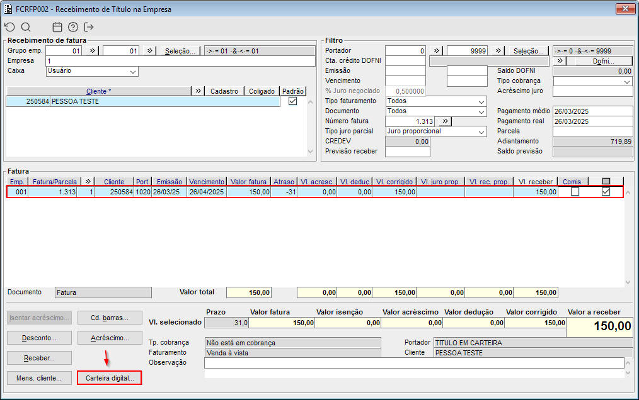Image resolution: width=639 pixels, height=400 pixels.
Task: Click the -31 Atraso cell
Action: coord(284,192)
